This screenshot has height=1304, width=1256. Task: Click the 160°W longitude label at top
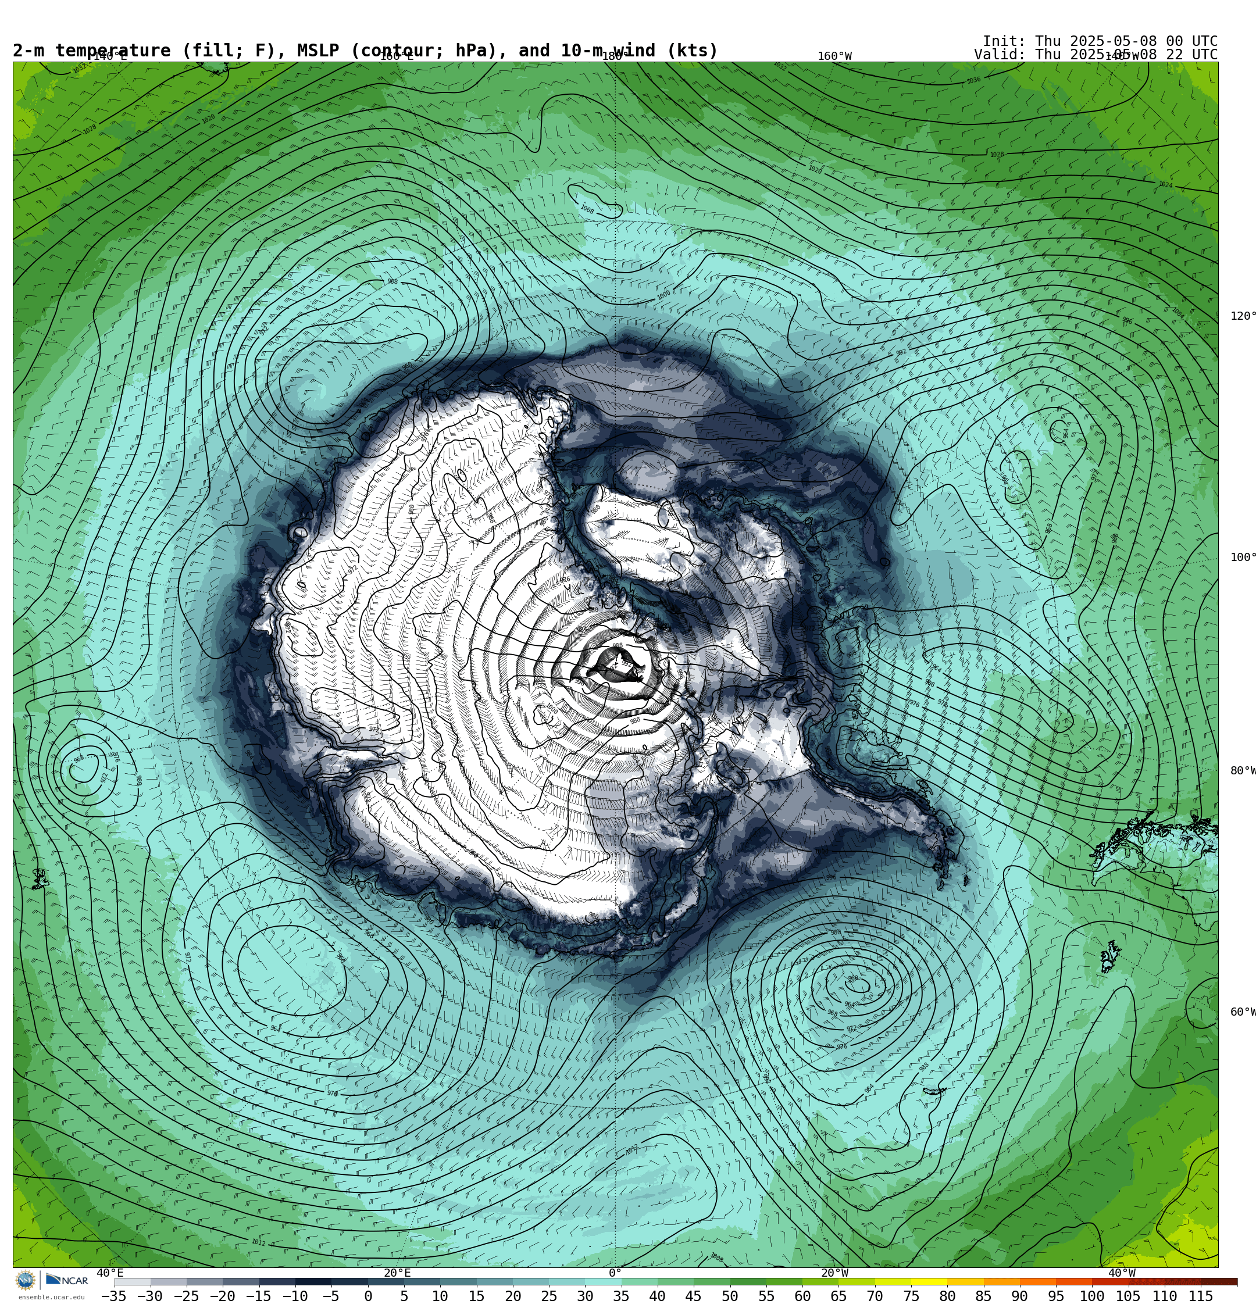tap(834, 56)
